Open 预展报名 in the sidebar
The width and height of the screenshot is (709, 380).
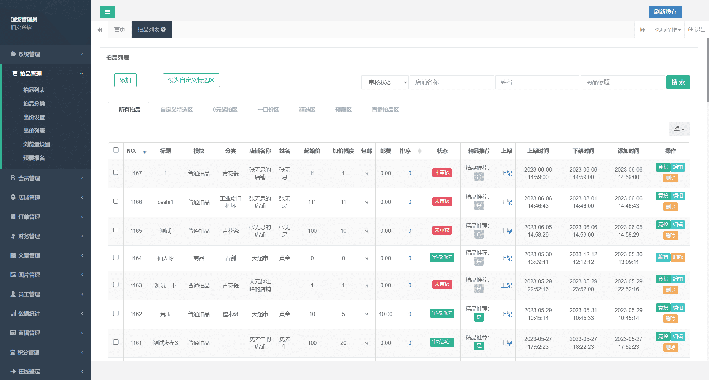pyautogui.click(x=34, y=158)
